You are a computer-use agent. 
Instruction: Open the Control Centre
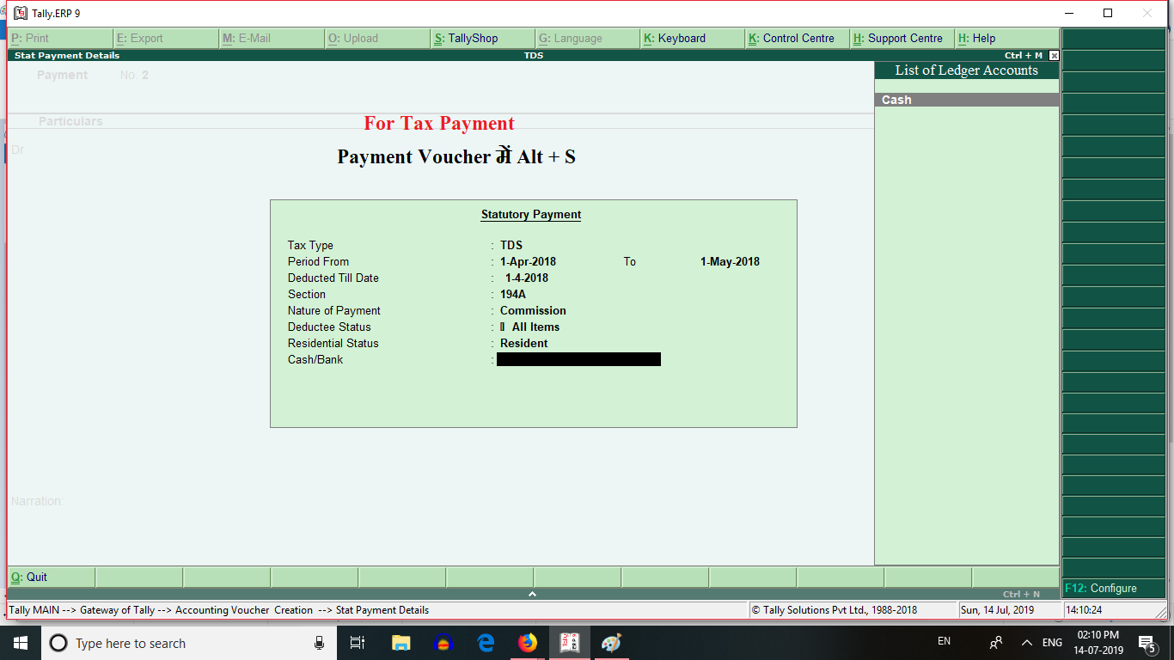[x=798, y=38]
